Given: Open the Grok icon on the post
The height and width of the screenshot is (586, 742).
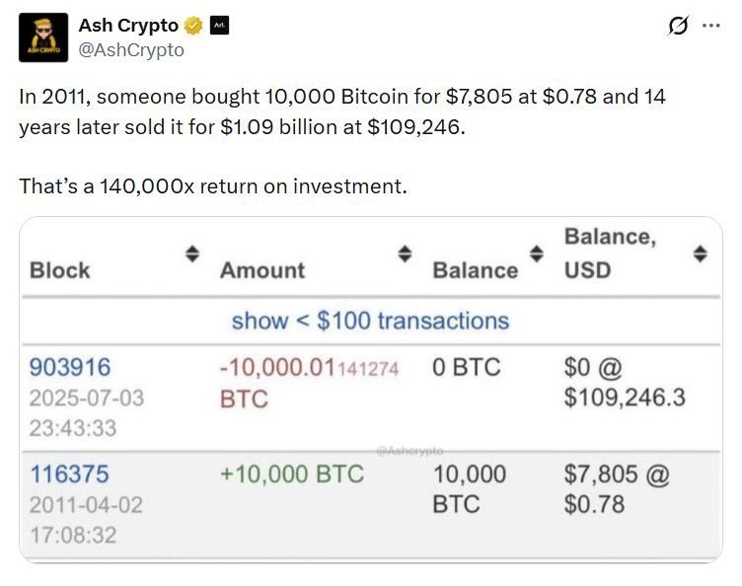Looking at the screenshot, I should coord(678,27).
